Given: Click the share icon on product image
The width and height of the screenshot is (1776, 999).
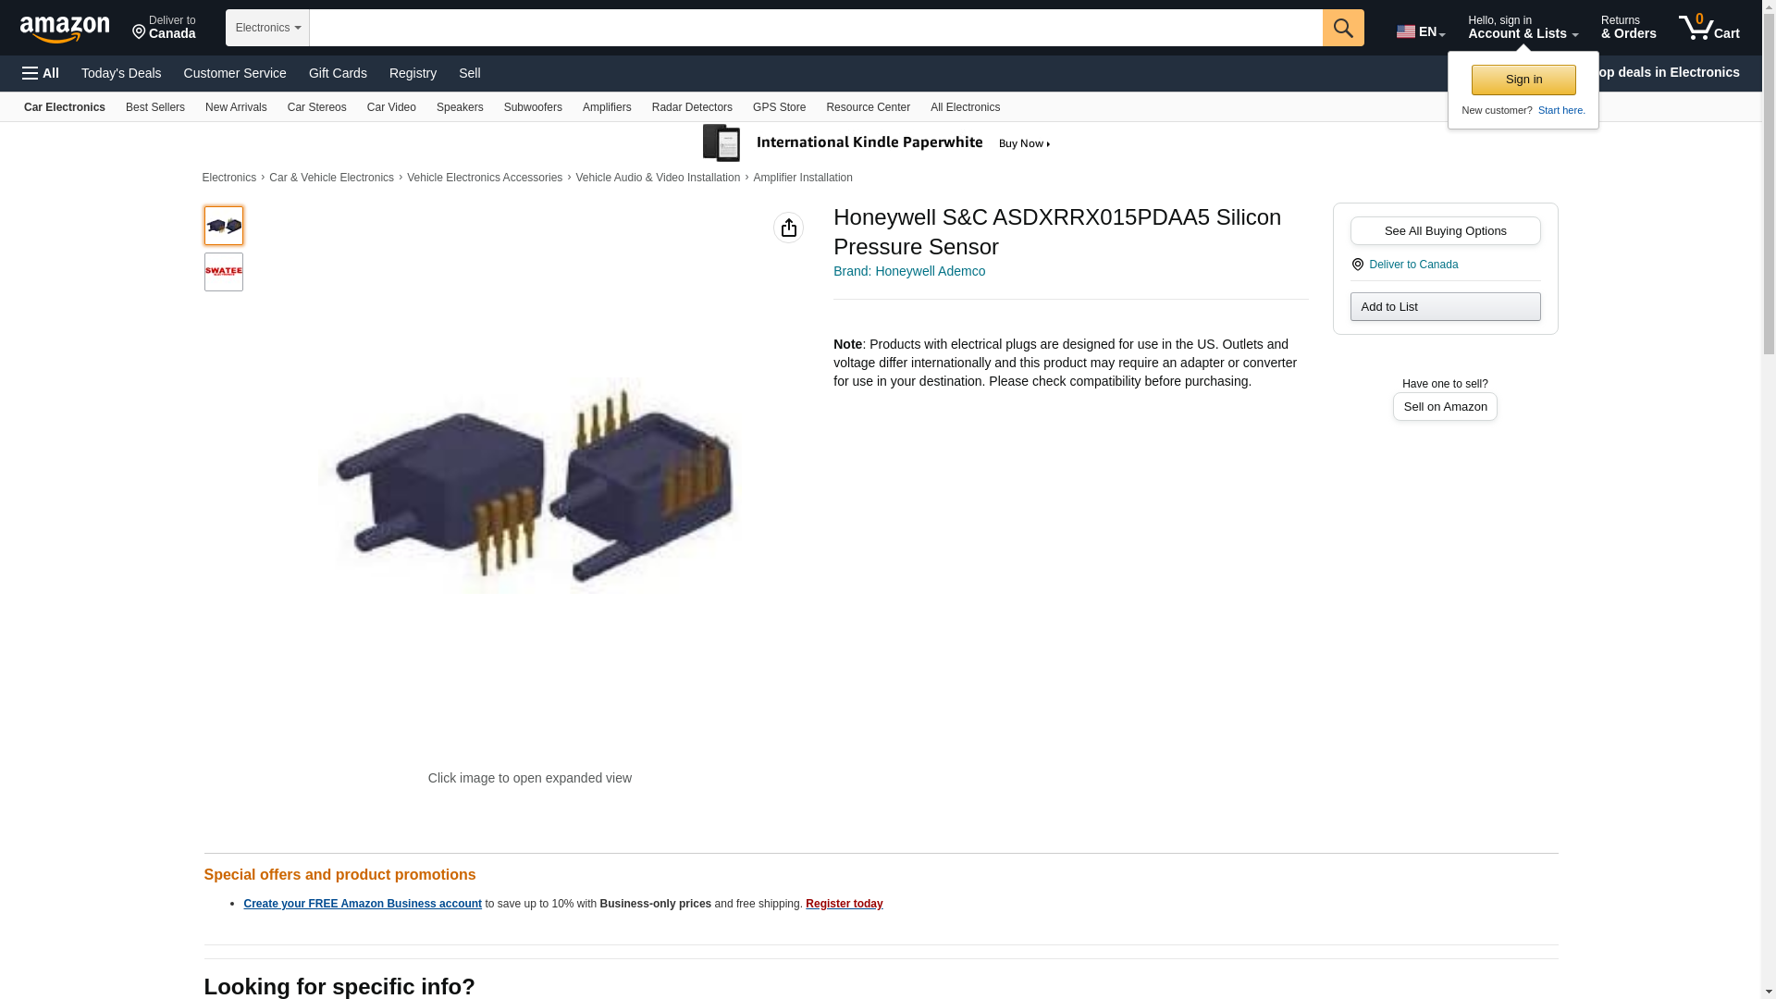Looking at the screenshot, I should tap(788, 228).
